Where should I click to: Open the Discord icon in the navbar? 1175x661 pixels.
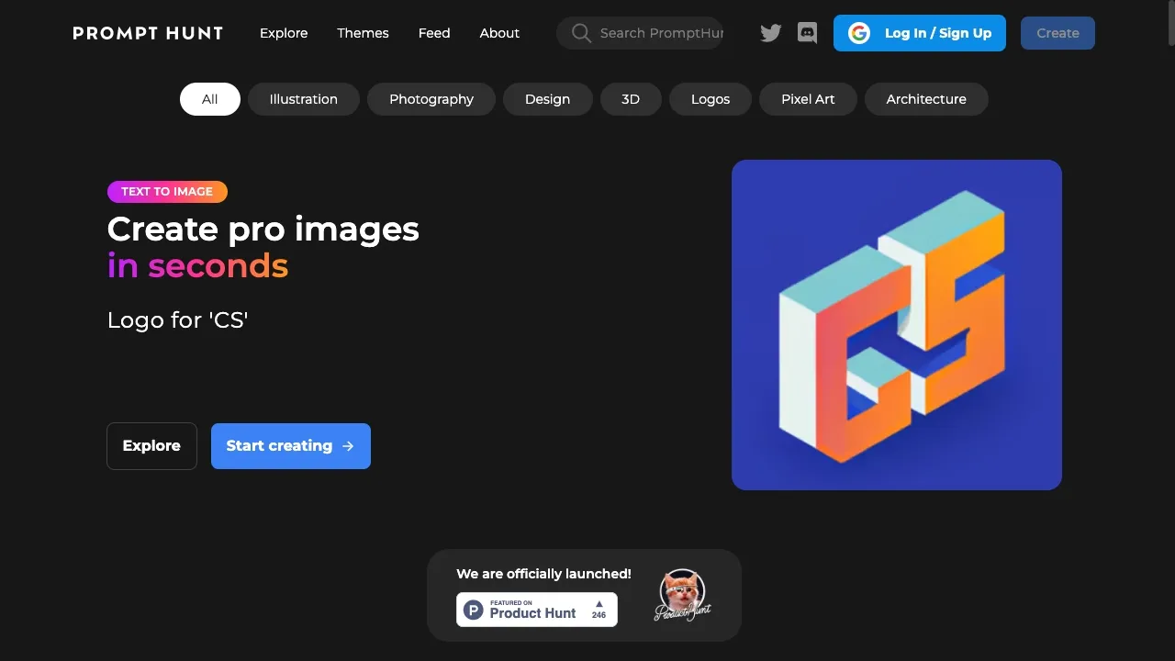[x=807, y=33]
